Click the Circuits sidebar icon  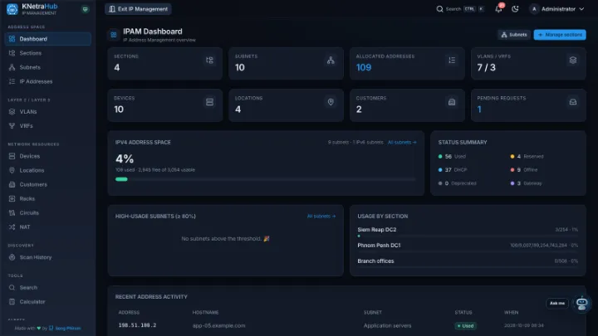pos(12,212)
